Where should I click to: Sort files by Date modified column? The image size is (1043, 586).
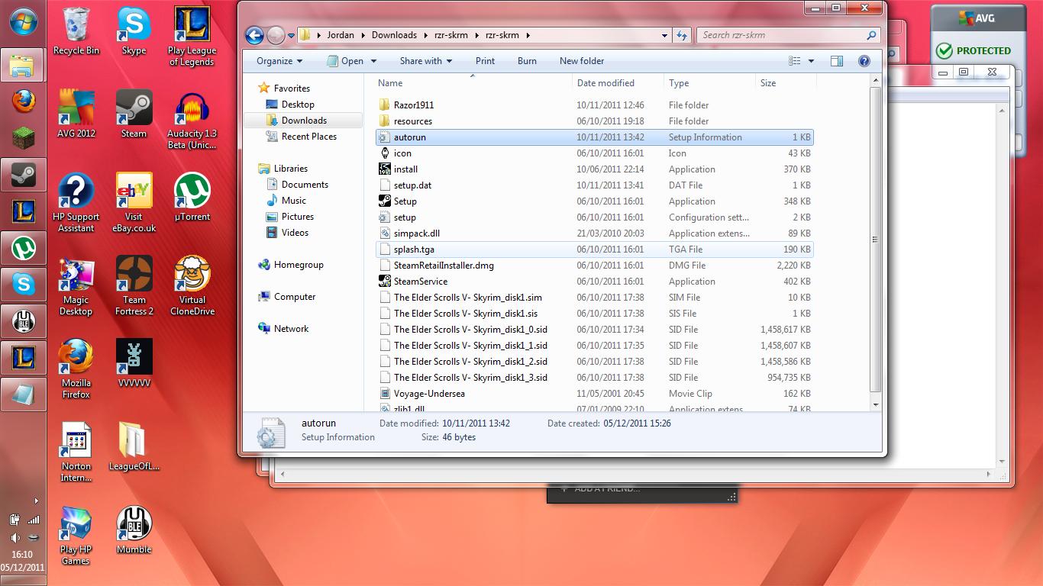pos(618,83)
